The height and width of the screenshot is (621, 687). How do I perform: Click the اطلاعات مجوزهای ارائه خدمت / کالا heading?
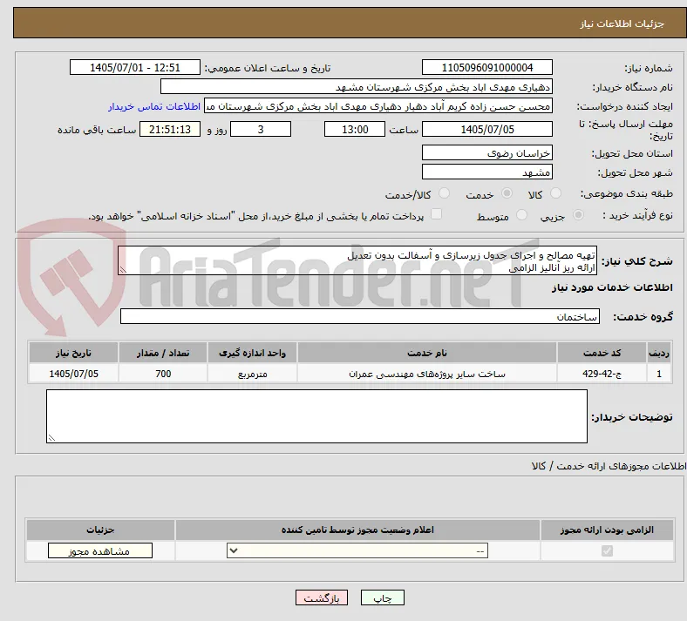(x=609, y=466)
